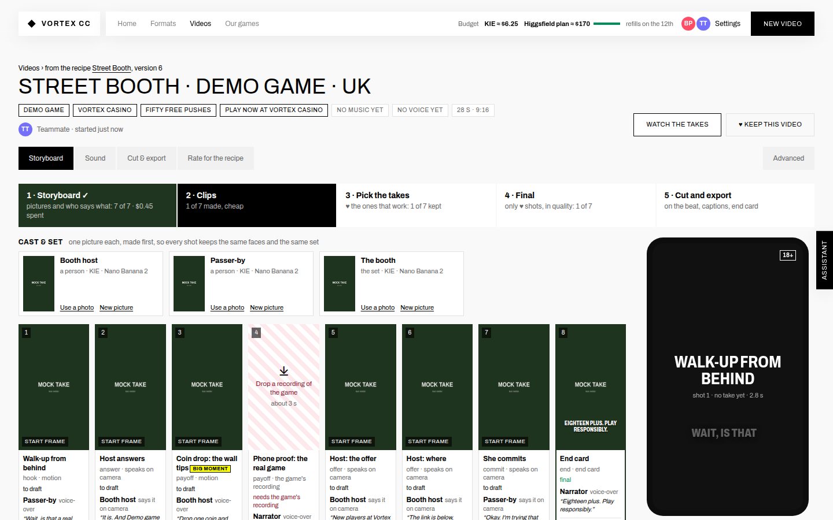This screenshot has width=833, height=520.
Task: Open the vertical ASSISTANT panel tab
Action: pyautogui.click(x=824, y=260)
